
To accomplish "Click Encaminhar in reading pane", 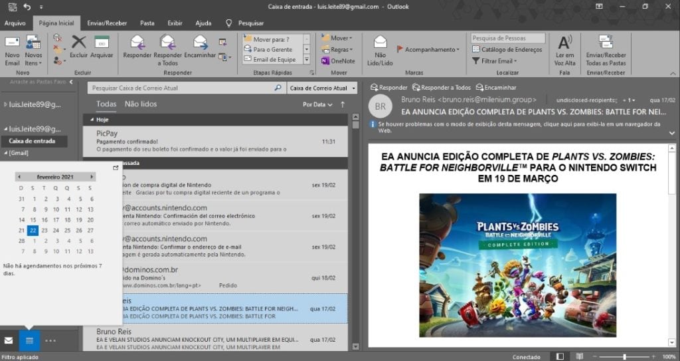I will pos(496,87).
